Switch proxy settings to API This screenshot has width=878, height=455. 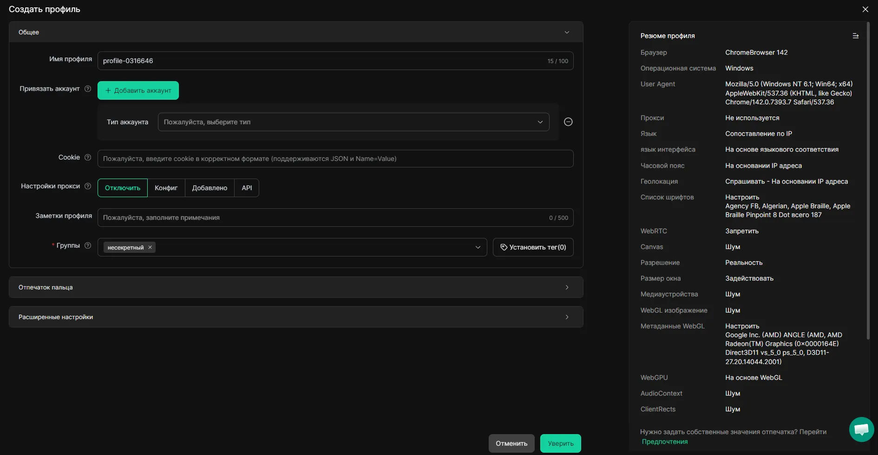point(247,188)
